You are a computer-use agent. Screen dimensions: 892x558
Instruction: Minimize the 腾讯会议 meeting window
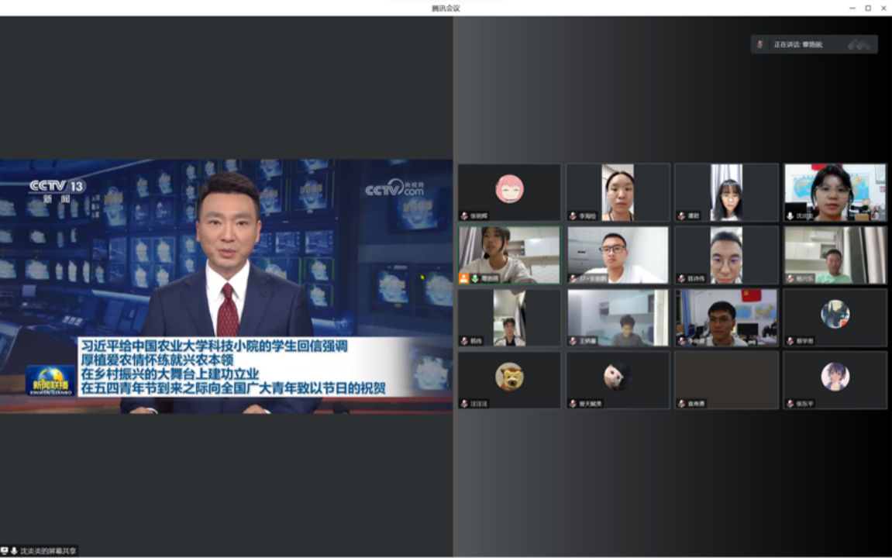click(x=852, y=8)
